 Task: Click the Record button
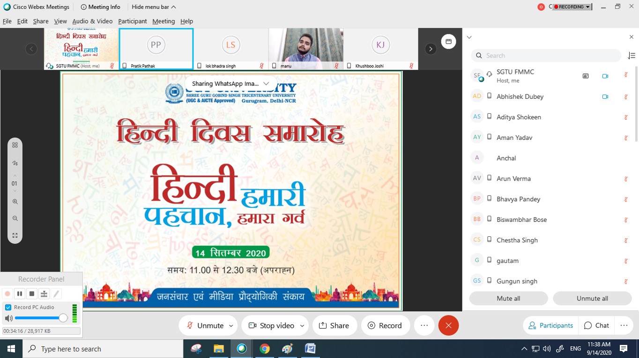pyautogui.click(x=385, y=326)
